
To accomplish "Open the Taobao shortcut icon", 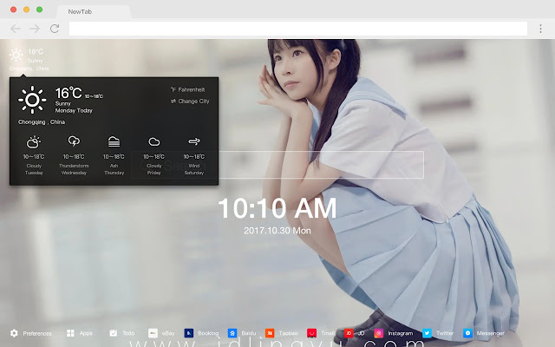I will [x=270, y=333].
